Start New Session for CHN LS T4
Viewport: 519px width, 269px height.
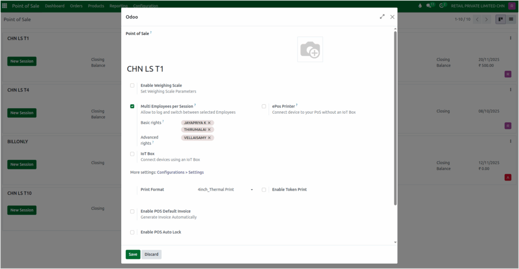[22, 113]
